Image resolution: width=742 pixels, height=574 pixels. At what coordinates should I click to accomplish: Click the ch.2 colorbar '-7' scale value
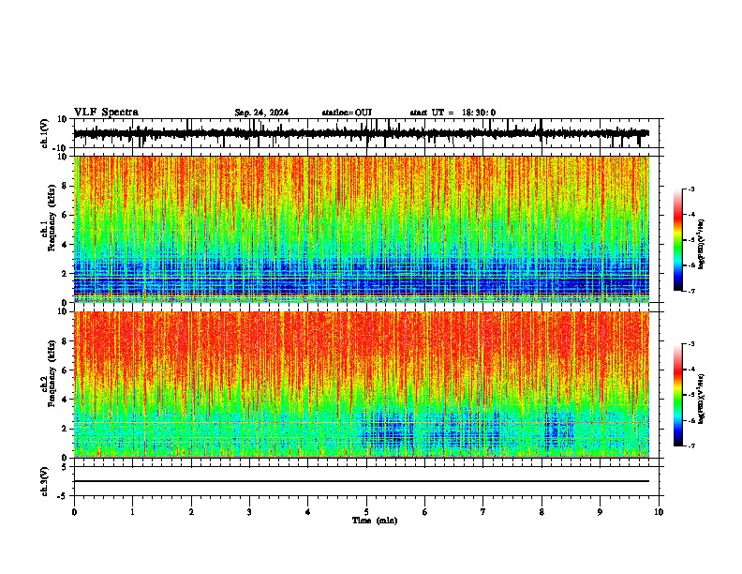tap(690, 446)
